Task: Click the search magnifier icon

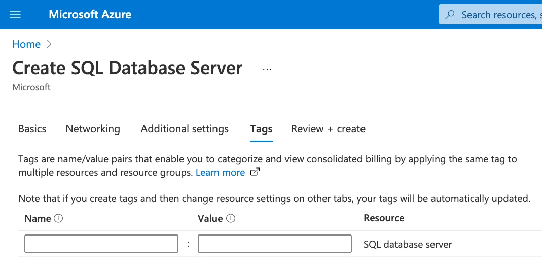Action: coord(450,15)
